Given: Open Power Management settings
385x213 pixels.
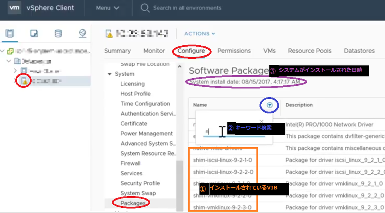Looking at the screenshot, I should (147, 134).
